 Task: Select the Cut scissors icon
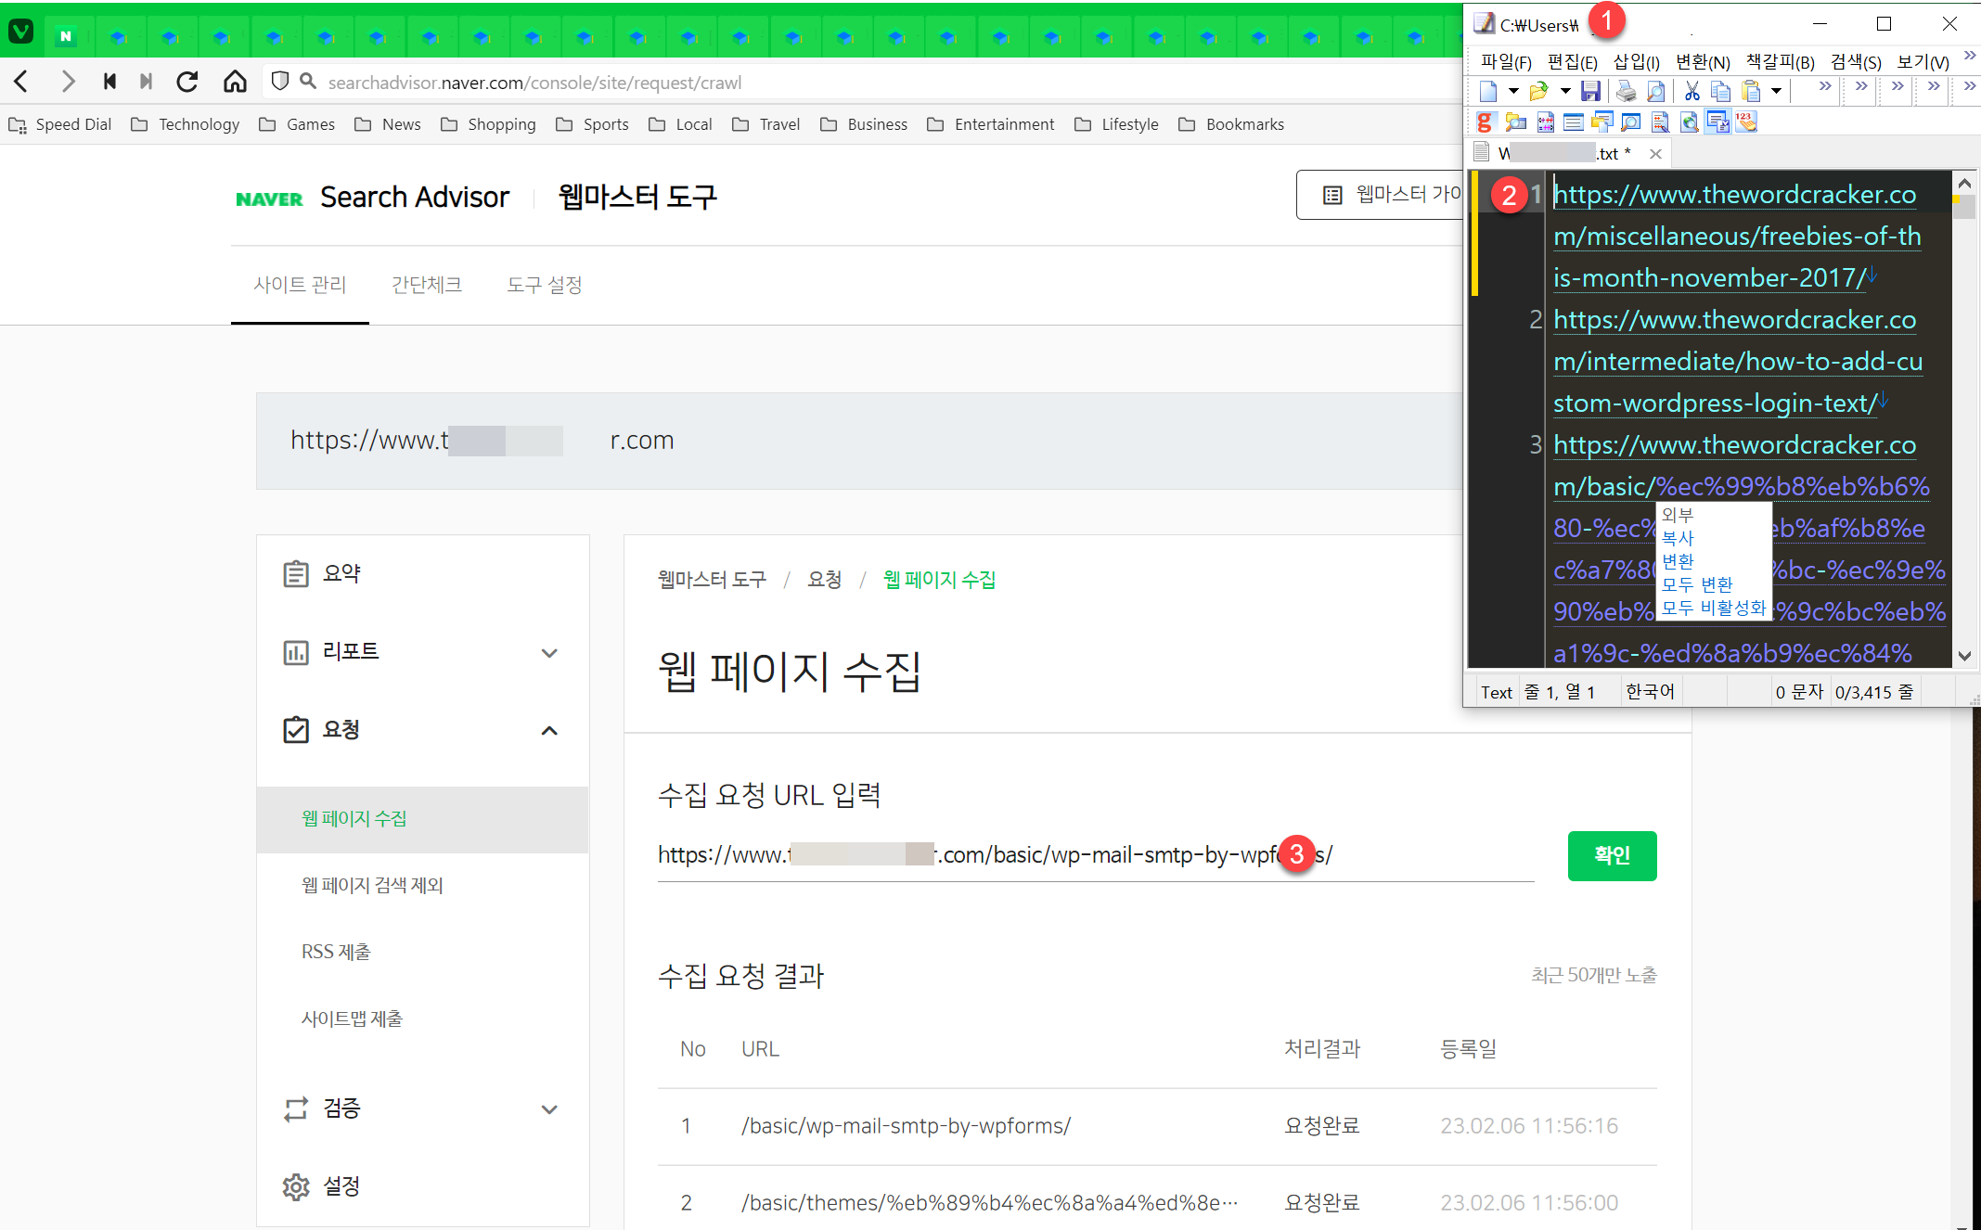click(x=1692, y=92)
